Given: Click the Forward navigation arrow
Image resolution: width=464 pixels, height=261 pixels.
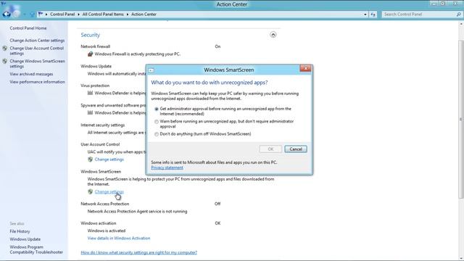Looking at the screenshot, I should [x=17, y=14].
